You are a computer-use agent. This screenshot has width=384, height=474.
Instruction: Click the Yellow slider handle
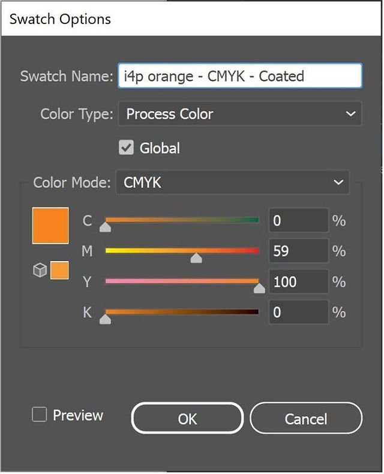coord(259,289)
